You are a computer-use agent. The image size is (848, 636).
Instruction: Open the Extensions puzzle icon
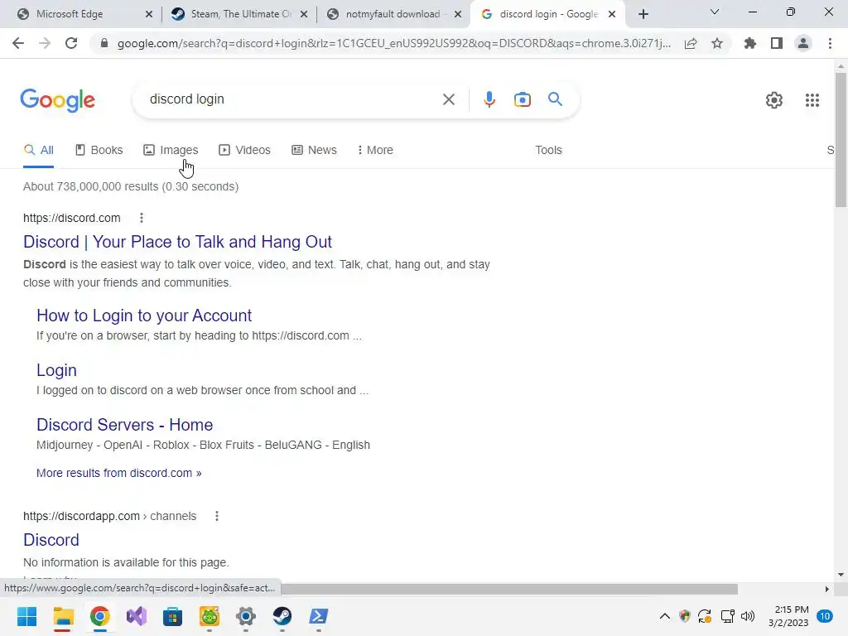click(750, 43)
